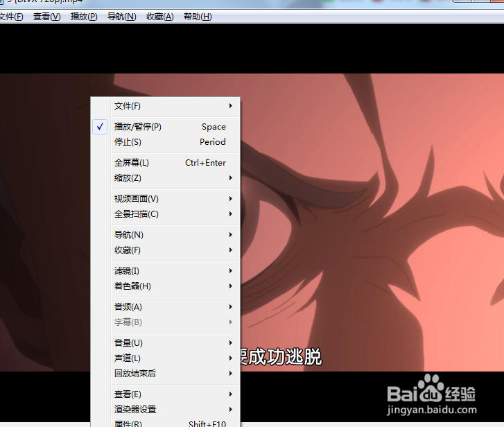Open the 收藏(A) menu in menu bar
This screenshot has width=504, height=427.
point(159,17)
